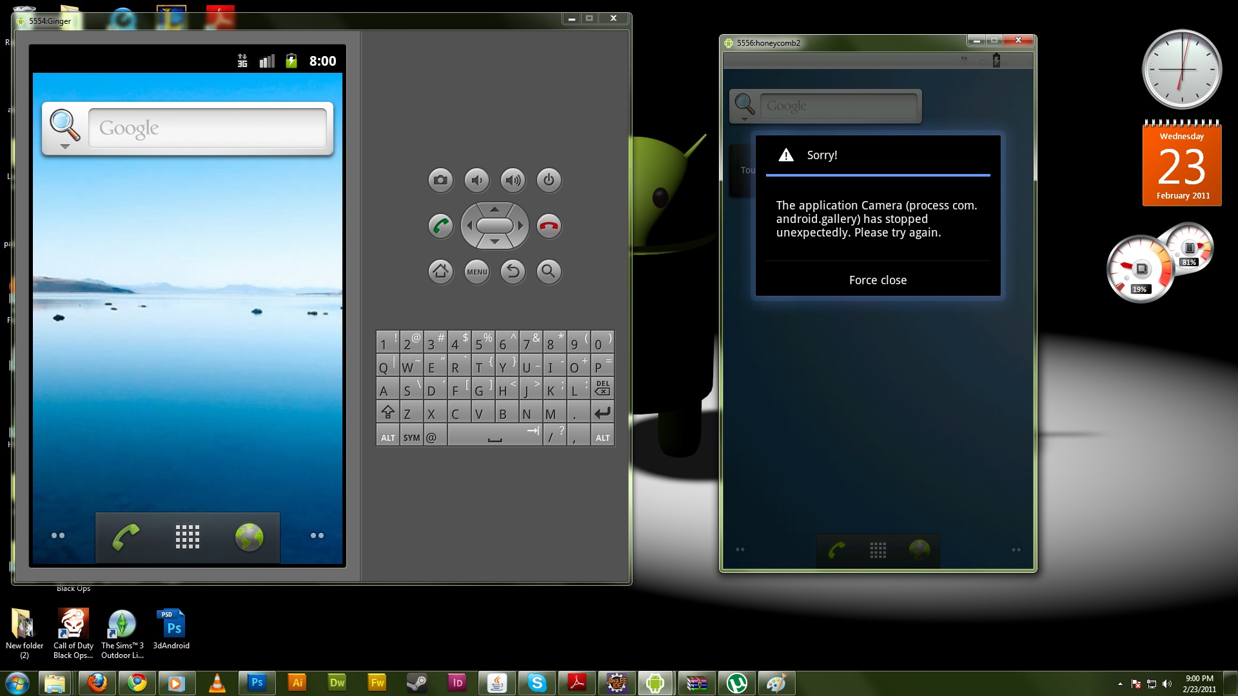
Task: Open the phone dialer in Ginger dock
Action: (126, 537)
